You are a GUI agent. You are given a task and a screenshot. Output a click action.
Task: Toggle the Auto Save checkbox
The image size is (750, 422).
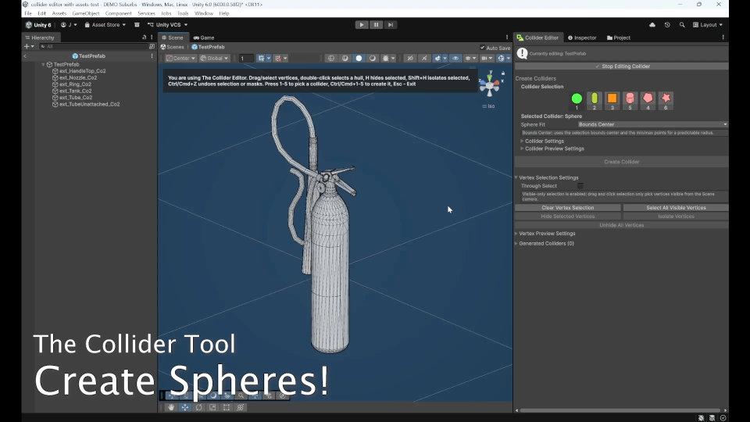482,48
